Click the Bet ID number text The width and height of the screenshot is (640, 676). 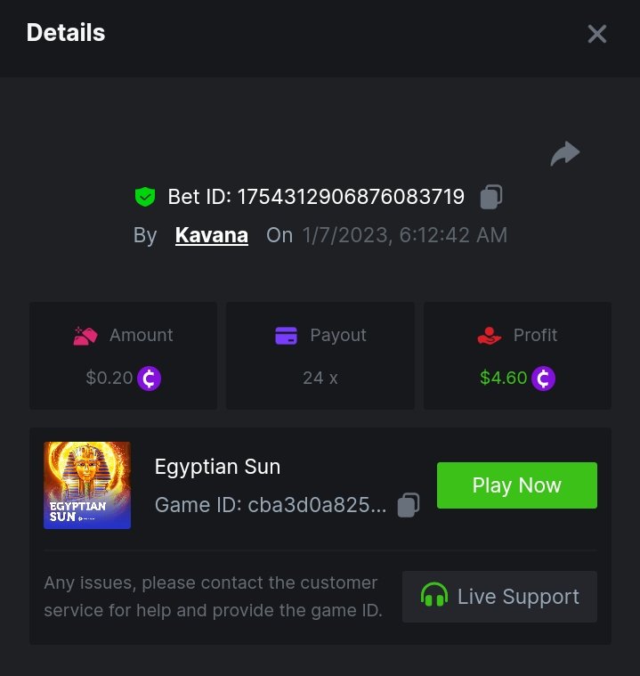pos(351,197)
